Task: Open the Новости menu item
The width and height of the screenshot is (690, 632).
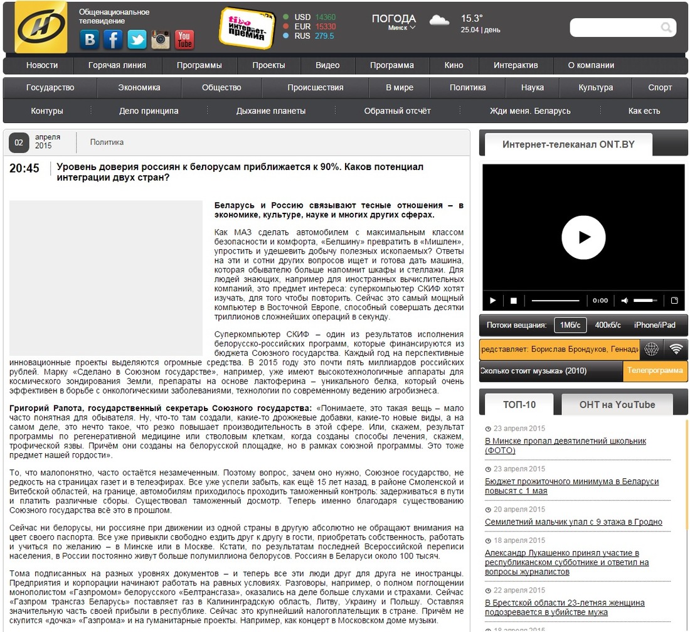Action: point(42,65)
